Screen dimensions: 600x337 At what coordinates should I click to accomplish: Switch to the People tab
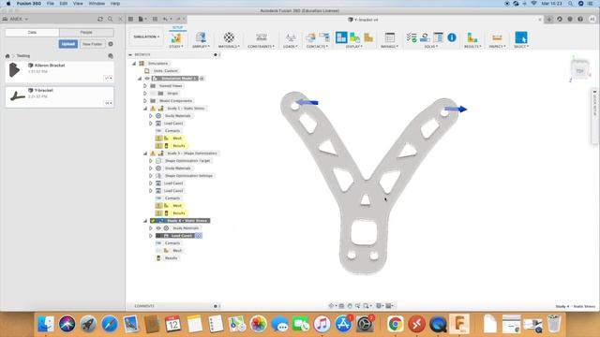coord(86,33)
